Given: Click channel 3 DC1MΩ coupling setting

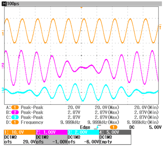Looking at the screenshot, I should [x=74, y=137].
